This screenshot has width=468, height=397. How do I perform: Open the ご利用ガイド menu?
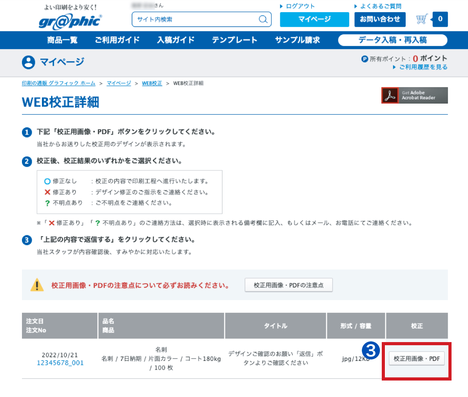coord(117,40)
